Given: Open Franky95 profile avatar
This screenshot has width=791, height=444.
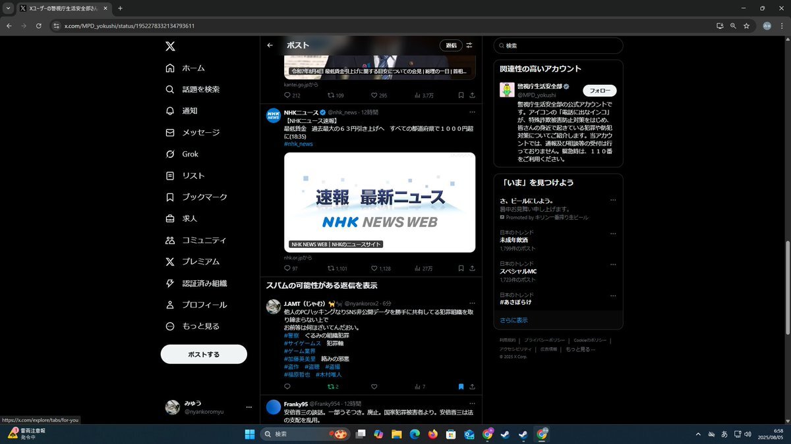Looking at the screenshot, I should tap(274, 407).
